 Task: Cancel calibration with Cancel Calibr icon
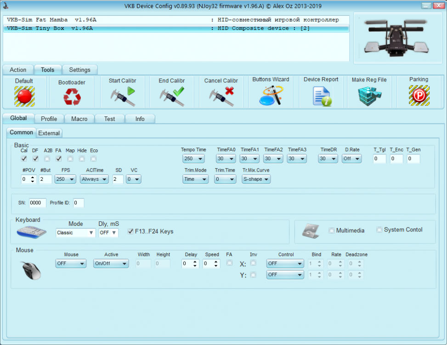(221, 96)
